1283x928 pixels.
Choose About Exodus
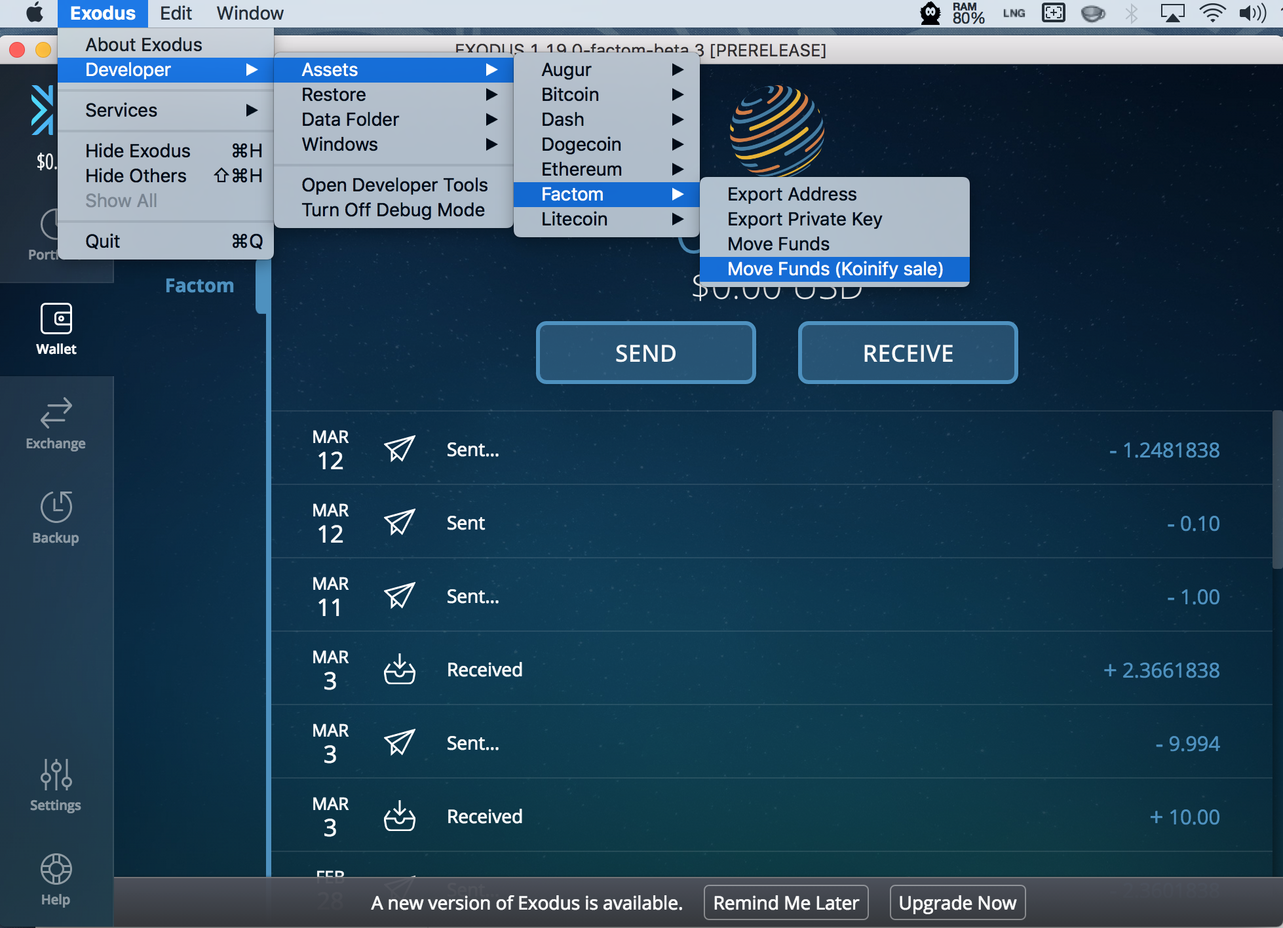point(166,45)
